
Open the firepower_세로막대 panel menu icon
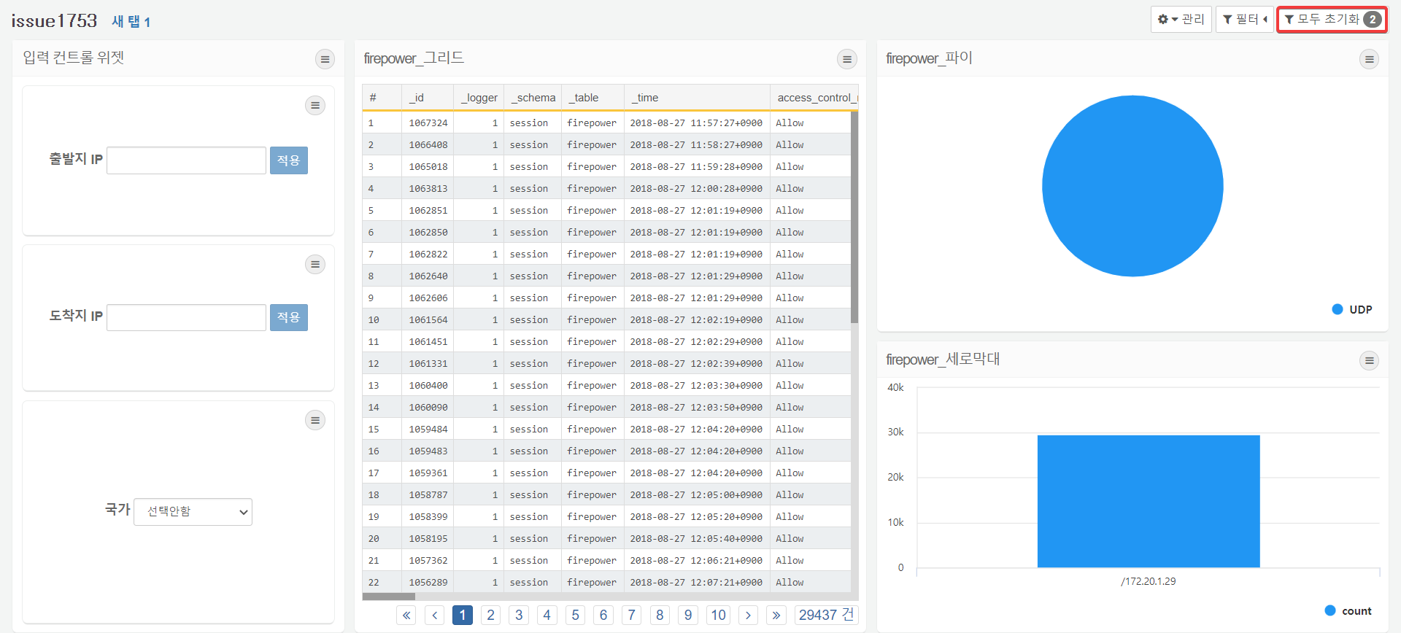click(1370, 360)
